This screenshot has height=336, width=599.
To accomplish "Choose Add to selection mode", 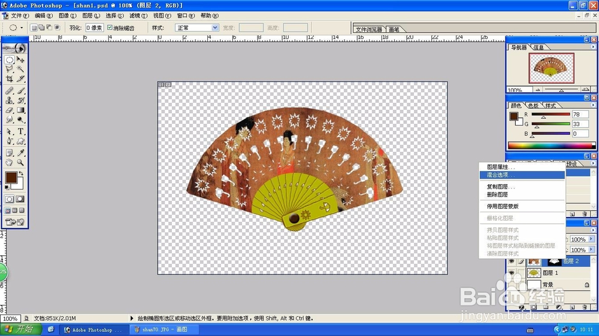I will (41, 28).
